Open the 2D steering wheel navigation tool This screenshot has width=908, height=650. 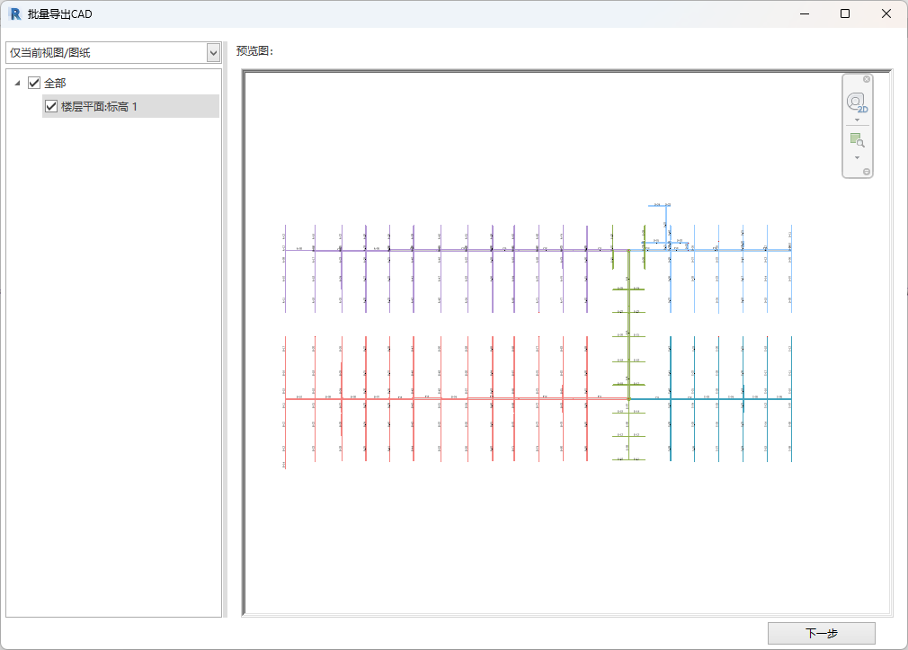tap(857, 102)
